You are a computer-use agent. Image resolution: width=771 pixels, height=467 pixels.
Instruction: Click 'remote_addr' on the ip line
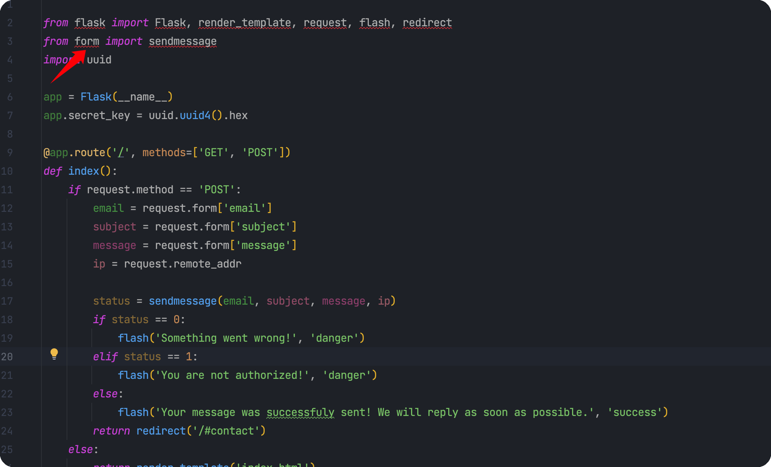pos(207,264)
